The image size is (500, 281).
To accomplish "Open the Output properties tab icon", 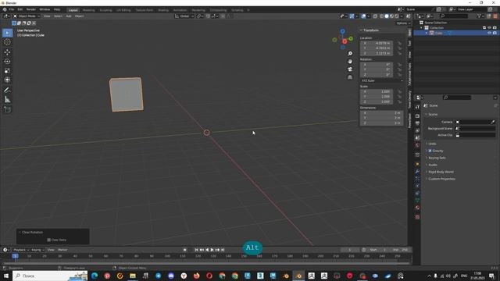I will [417, 123].
